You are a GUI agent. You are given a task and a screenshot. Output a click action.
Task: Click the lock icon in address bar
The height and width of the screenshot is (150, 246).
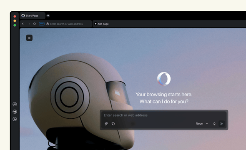click(x=48, y=24)
